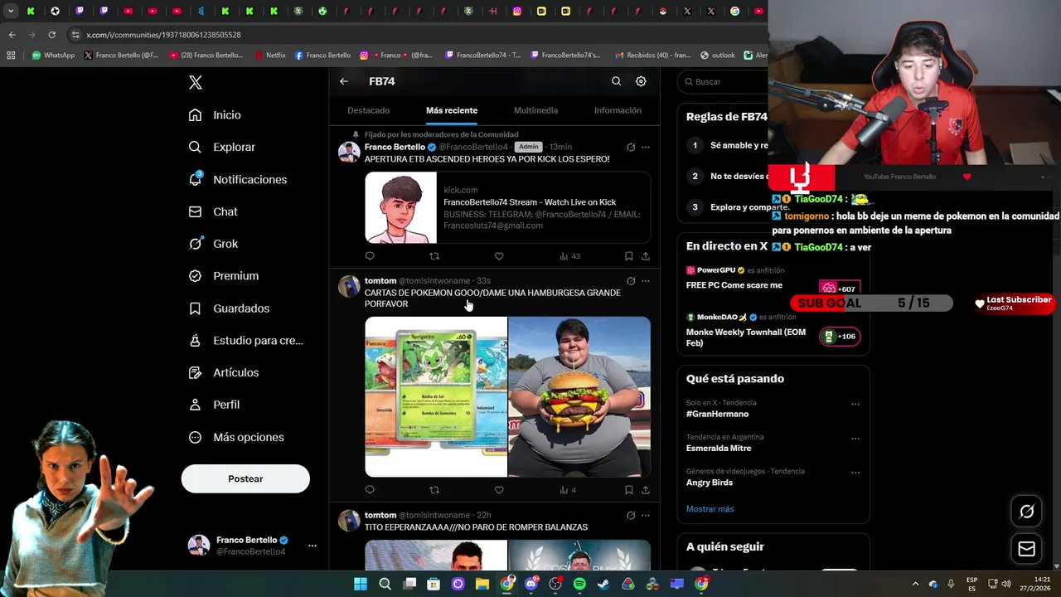Image resolution: width=1061 pixels, height=597 pixels.
Task: Share Franco Bertello's pinned post
Action: click(646, 256)
